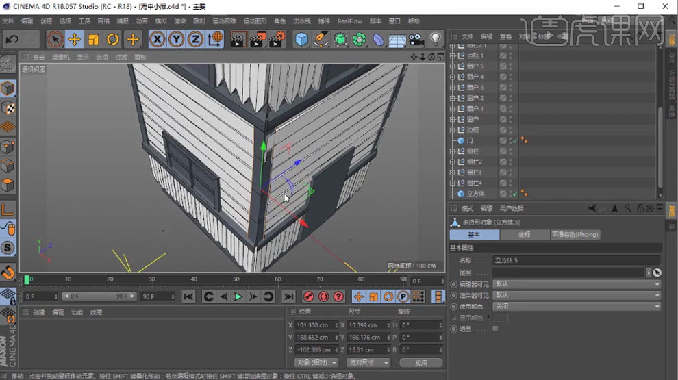Viewport: 678px width, 380px height.
Task: Expand the 窗户.5 object in hierarchy
Action: (x=453, y=66)
